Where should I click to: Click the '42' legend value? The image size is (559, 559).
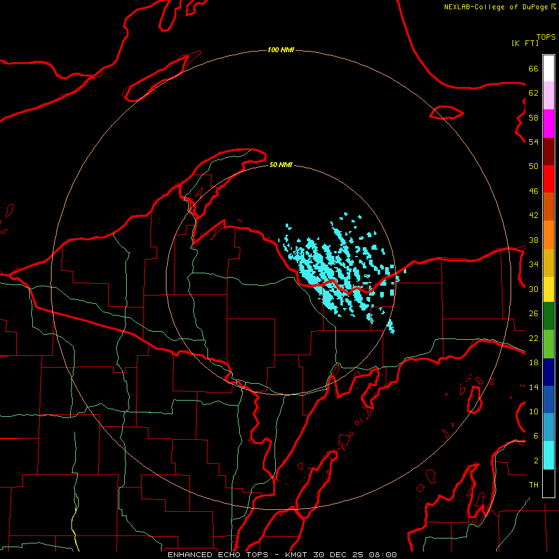point(534,216)
